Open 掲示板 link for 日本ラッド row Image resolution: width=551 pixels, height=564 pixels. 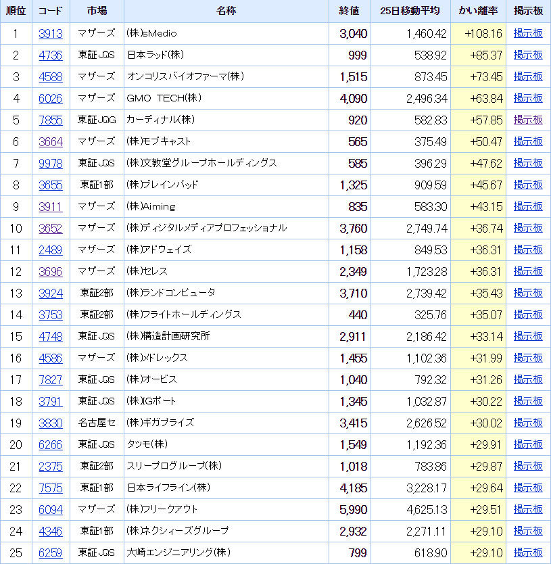(528, 55)
